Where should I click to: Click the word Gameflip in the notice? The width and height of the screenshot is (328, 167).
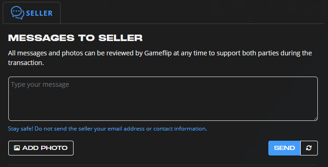coord(157,53)
